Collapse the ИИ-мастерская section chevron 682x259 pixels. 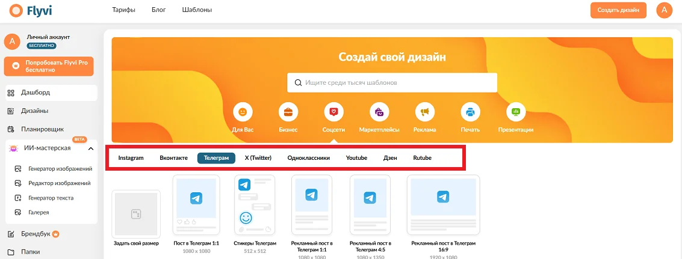(90, 148)
